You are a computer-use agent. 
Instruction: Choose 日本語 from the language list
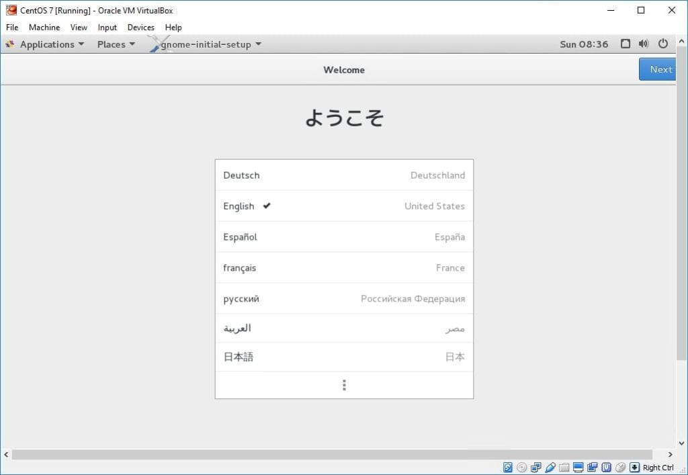click(344, 357)
